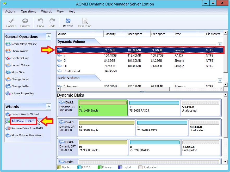Click the Move Volume Slice Wizard icon
Screen dimensions: 230x172
8,135
